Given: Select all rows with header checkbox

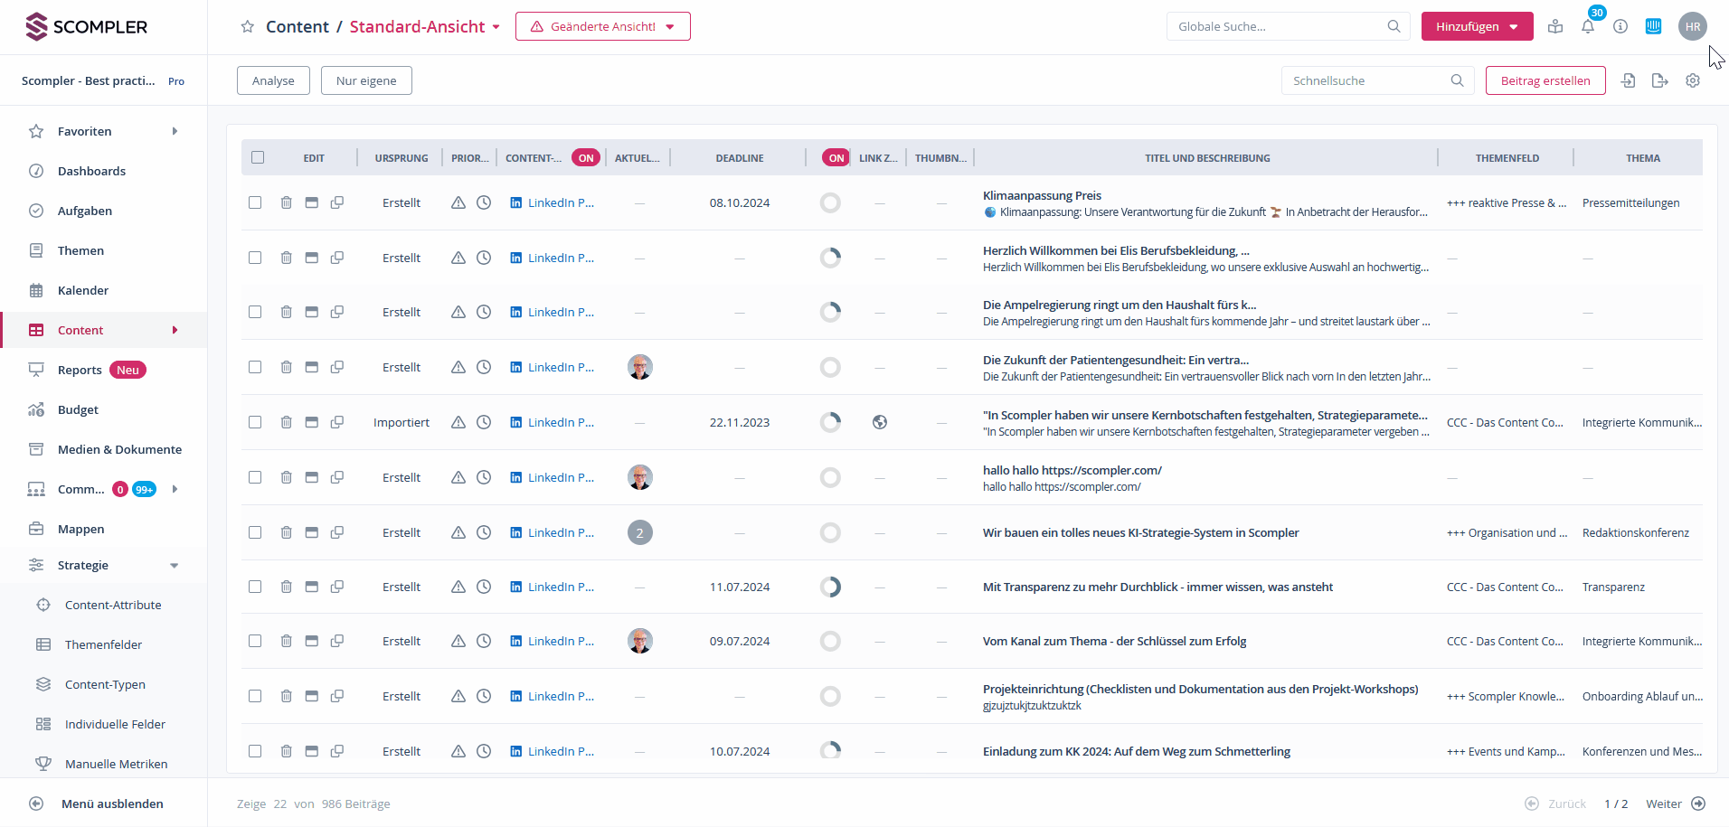Looking at the screenshot, I should point(258,157).
